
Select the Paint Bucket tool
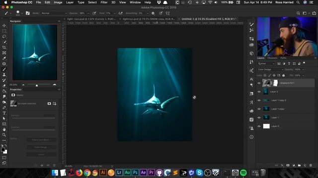(x=4, y=91)
